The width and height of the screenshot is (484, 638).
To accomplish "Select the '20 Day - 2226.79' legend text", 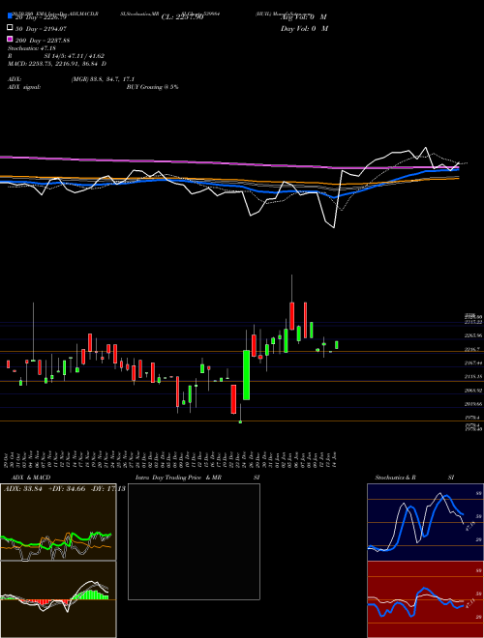I will [41, 17].
